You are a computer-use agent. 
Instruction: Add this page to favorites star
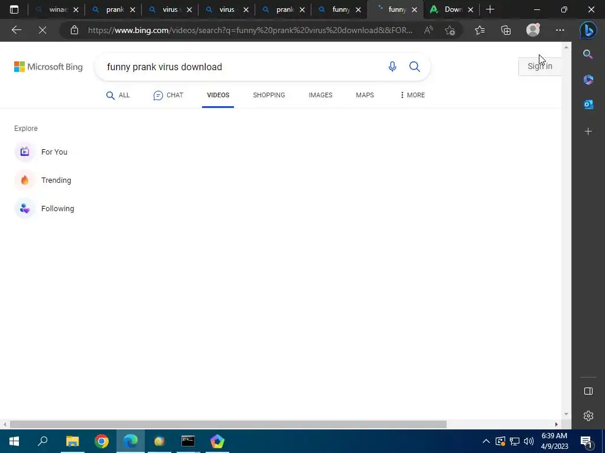click(x=450, y=30)
